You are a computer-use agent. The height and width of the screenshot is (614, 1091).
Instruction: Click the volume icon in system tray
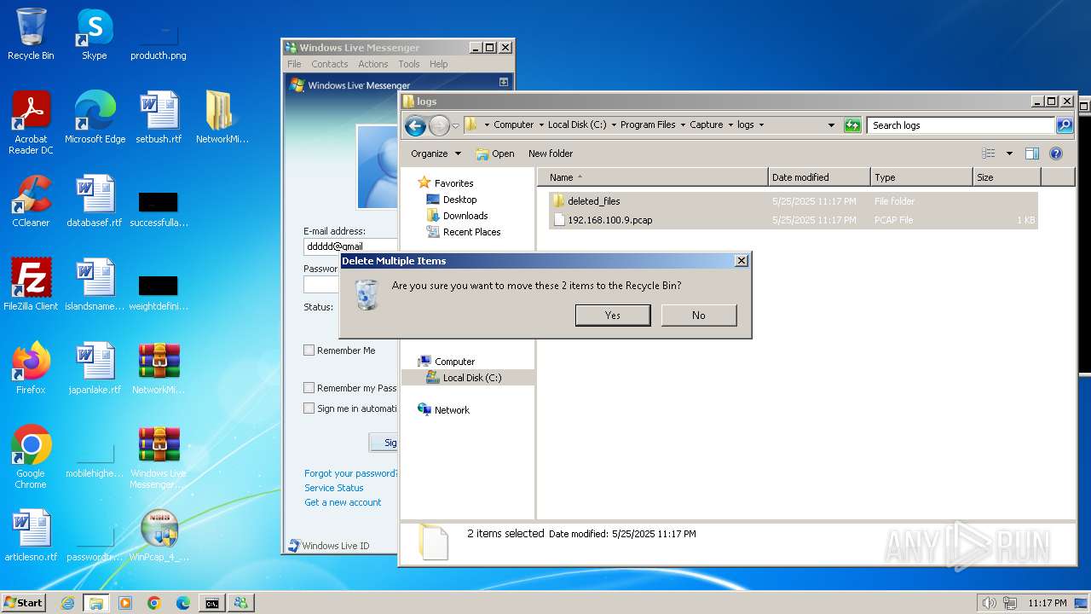pyautogui.click(x=989, y=603)
